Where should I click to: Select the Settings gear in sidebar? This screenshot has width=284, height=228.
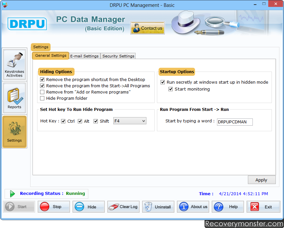click(14, 132)
